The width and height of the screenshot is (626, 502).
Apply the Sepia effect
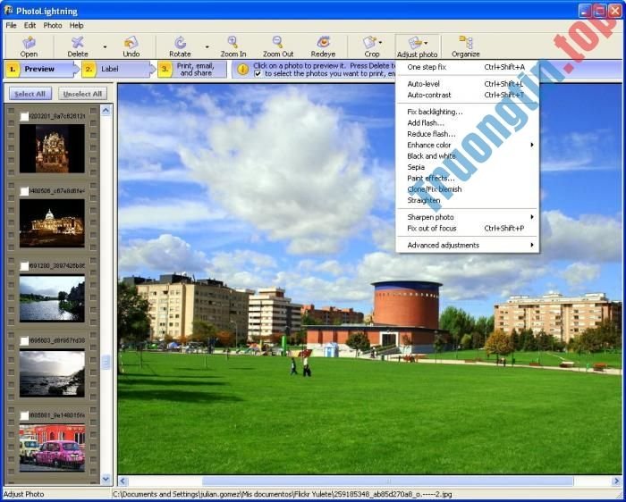468,167
